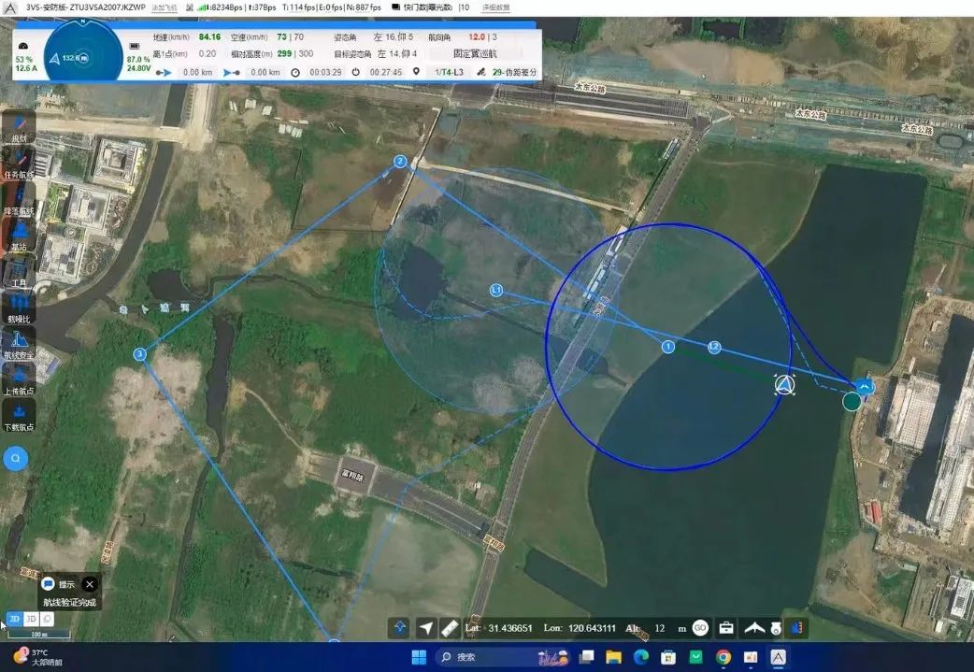The image size is (974, 672).
Task: Click the blue round search button
Action: point(16,458)
